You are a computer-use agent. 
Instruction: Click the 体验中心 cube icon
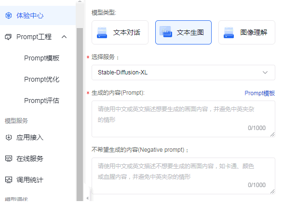point(9,15)
